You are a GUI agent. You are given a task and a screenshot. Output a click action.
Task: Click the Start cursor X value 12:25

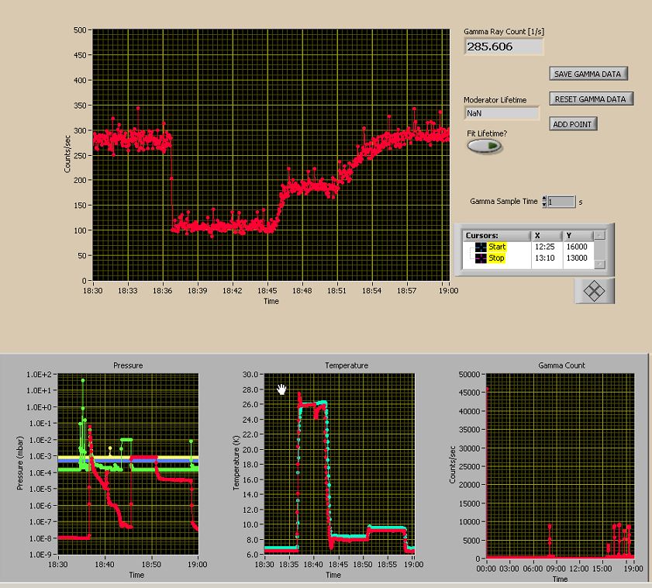(546, 247)
